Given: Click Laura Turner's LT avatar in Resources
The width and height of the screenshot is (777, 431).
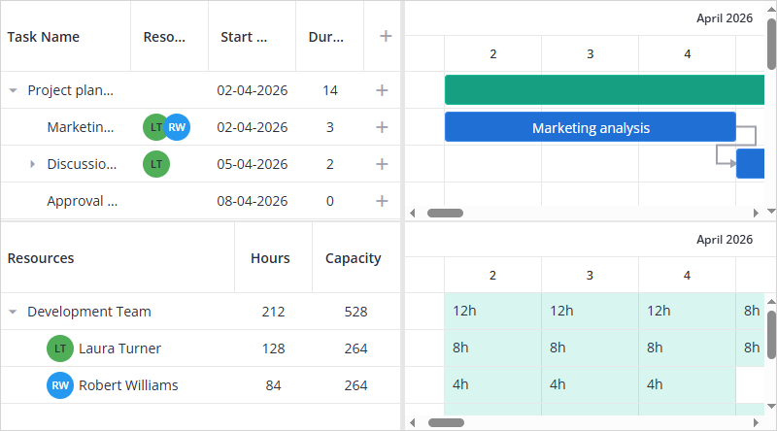Looking at the screenshot, I should [x=60, y=348].
